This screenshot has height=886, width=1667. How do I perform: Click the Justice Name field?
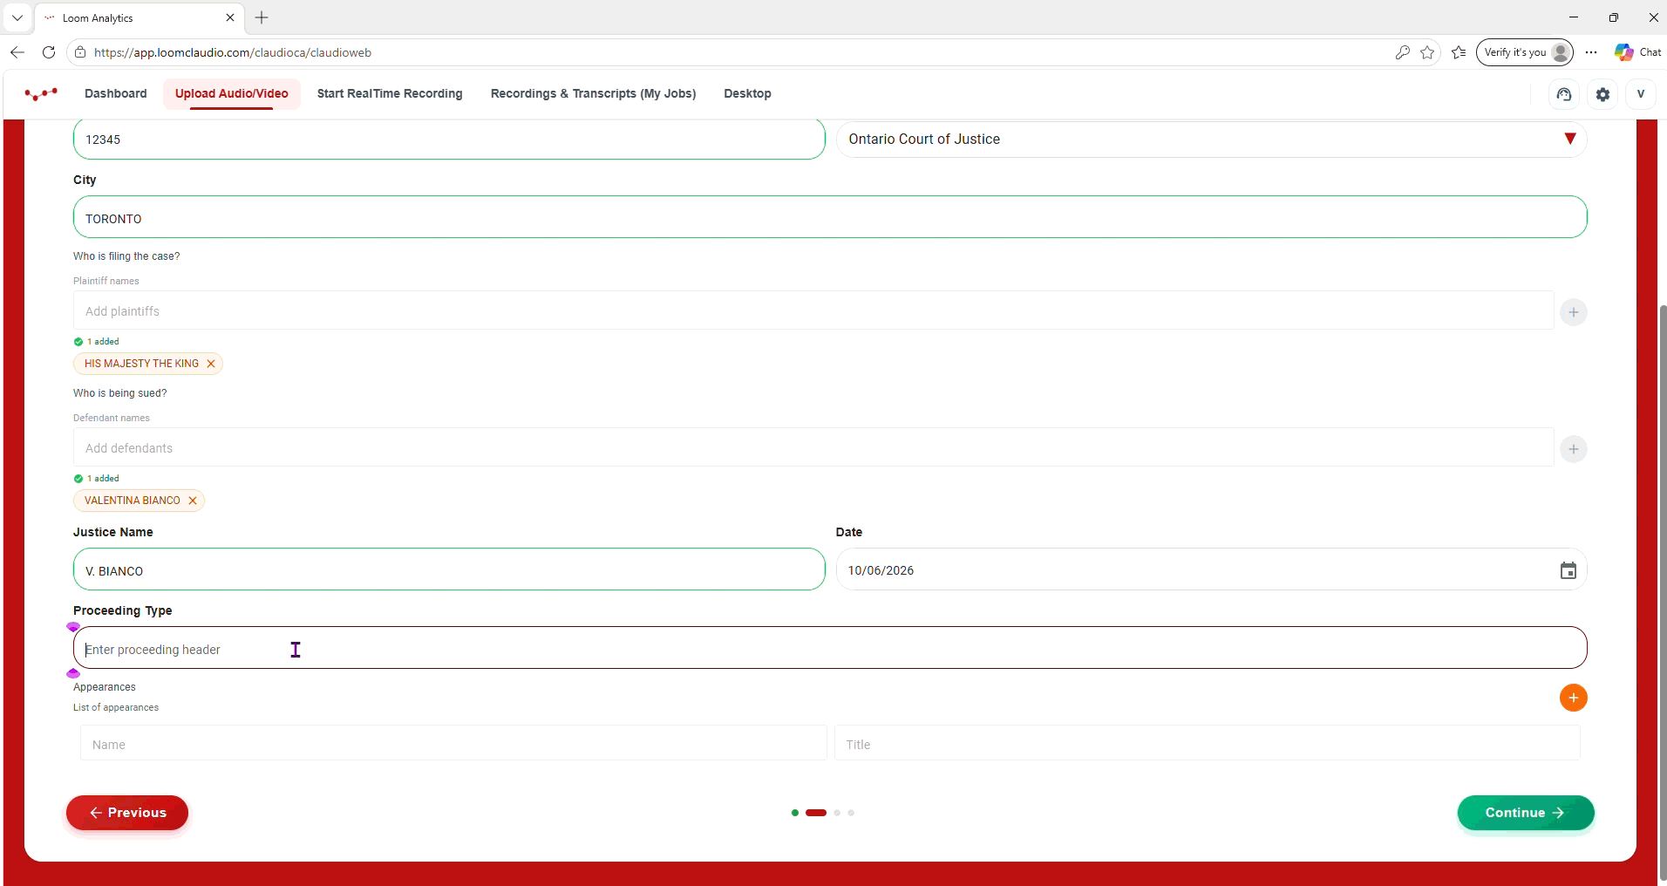449,569
